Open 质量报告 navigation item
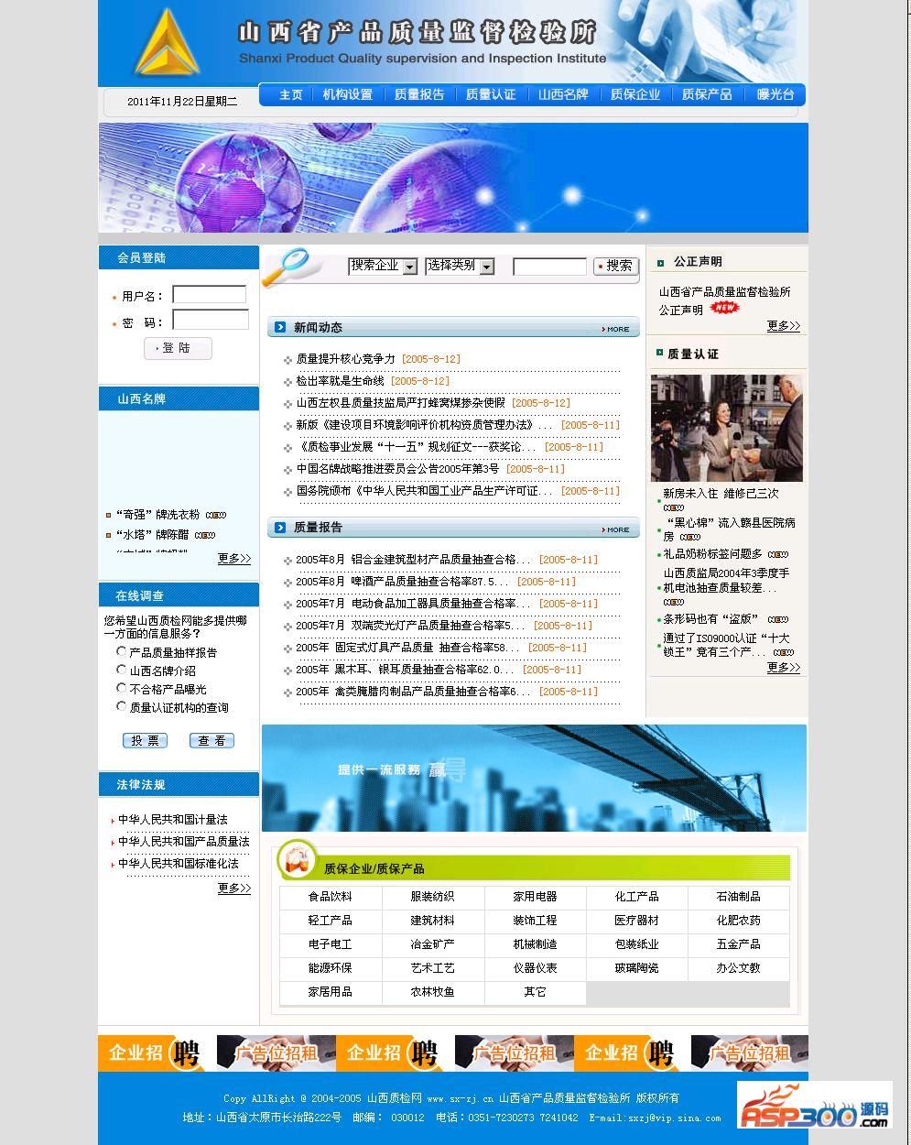Image resolution: width=911 pixels, height=1145 pixels. (x=419, y=94)
